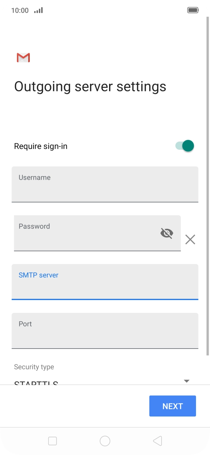
Task: Tap the recent apps square icon
Action: [52, 441]
